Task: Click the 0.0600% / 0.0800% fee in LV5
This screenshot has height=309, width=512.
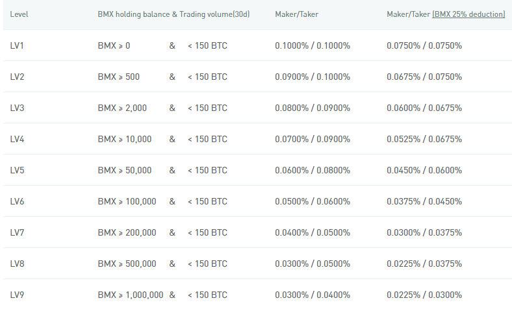Action: tap(313, 170)
